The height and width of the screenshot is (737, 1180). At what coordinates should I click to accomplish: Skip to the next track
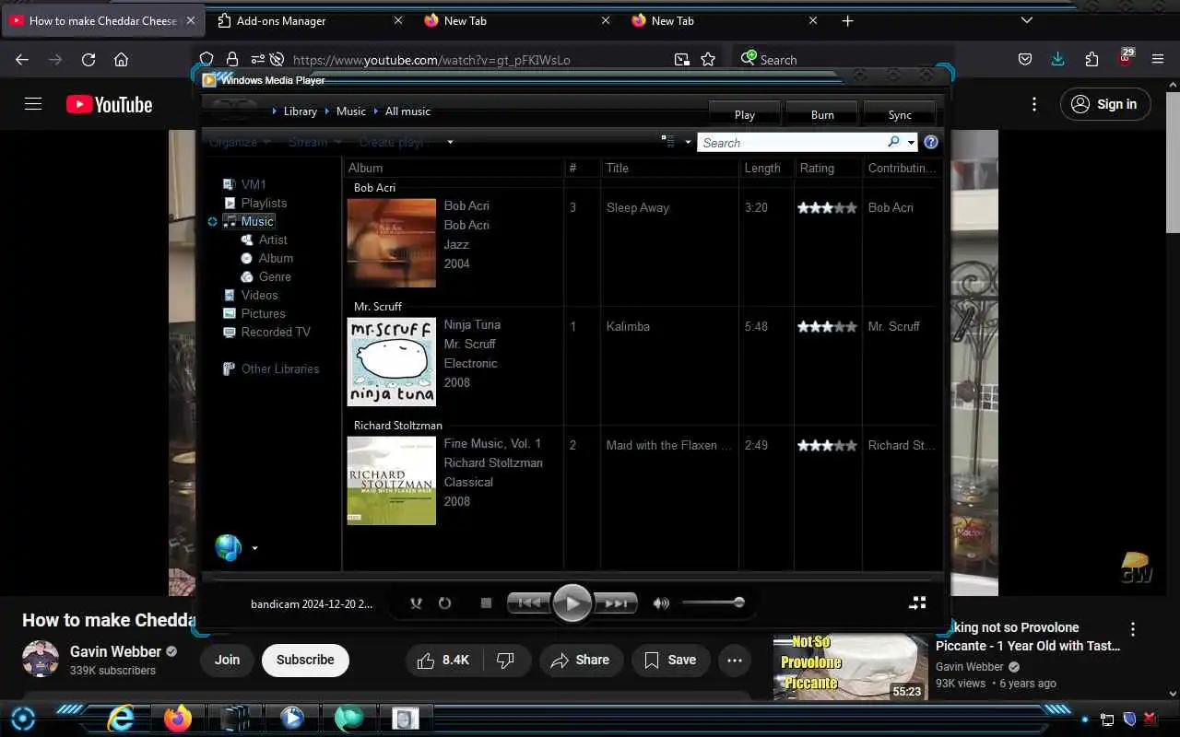point(616,603)
